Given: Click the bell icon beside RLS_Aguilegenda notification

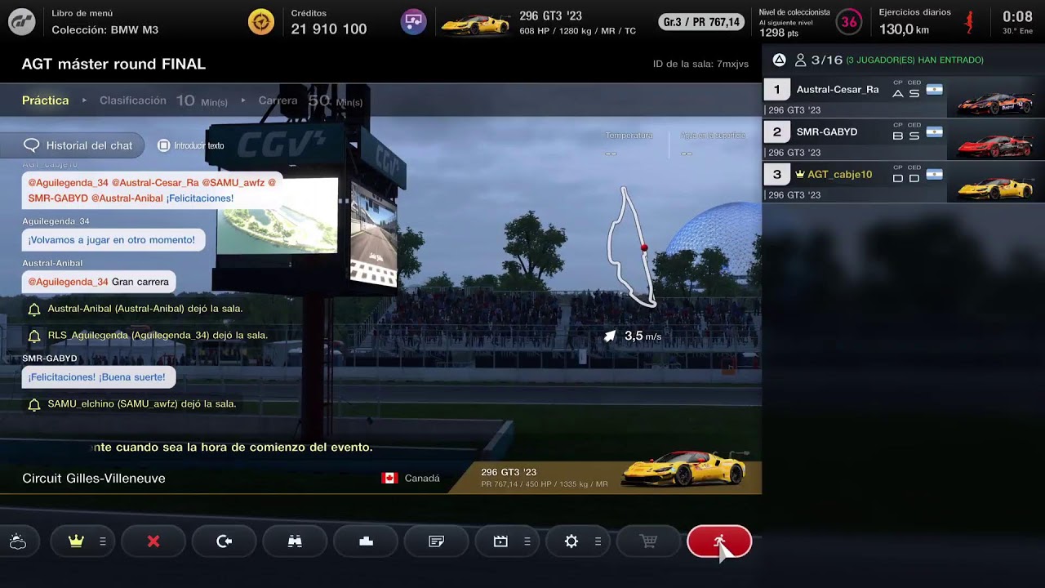Looking at the screenshot, I should tap(34, 336).
